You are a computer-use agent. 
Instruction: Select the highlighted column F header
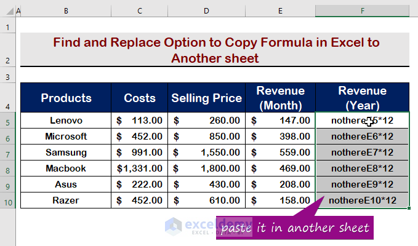tap(362, 11)
